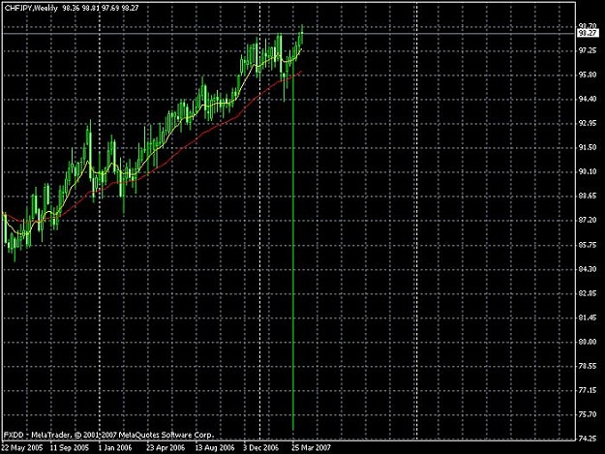Click the price axis value 80.00
This screenshot has width=605, height=454.
point(588,342)
